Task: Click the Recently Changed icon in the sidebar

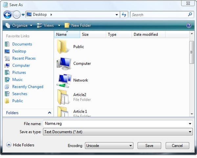Action: pos(7,87)
